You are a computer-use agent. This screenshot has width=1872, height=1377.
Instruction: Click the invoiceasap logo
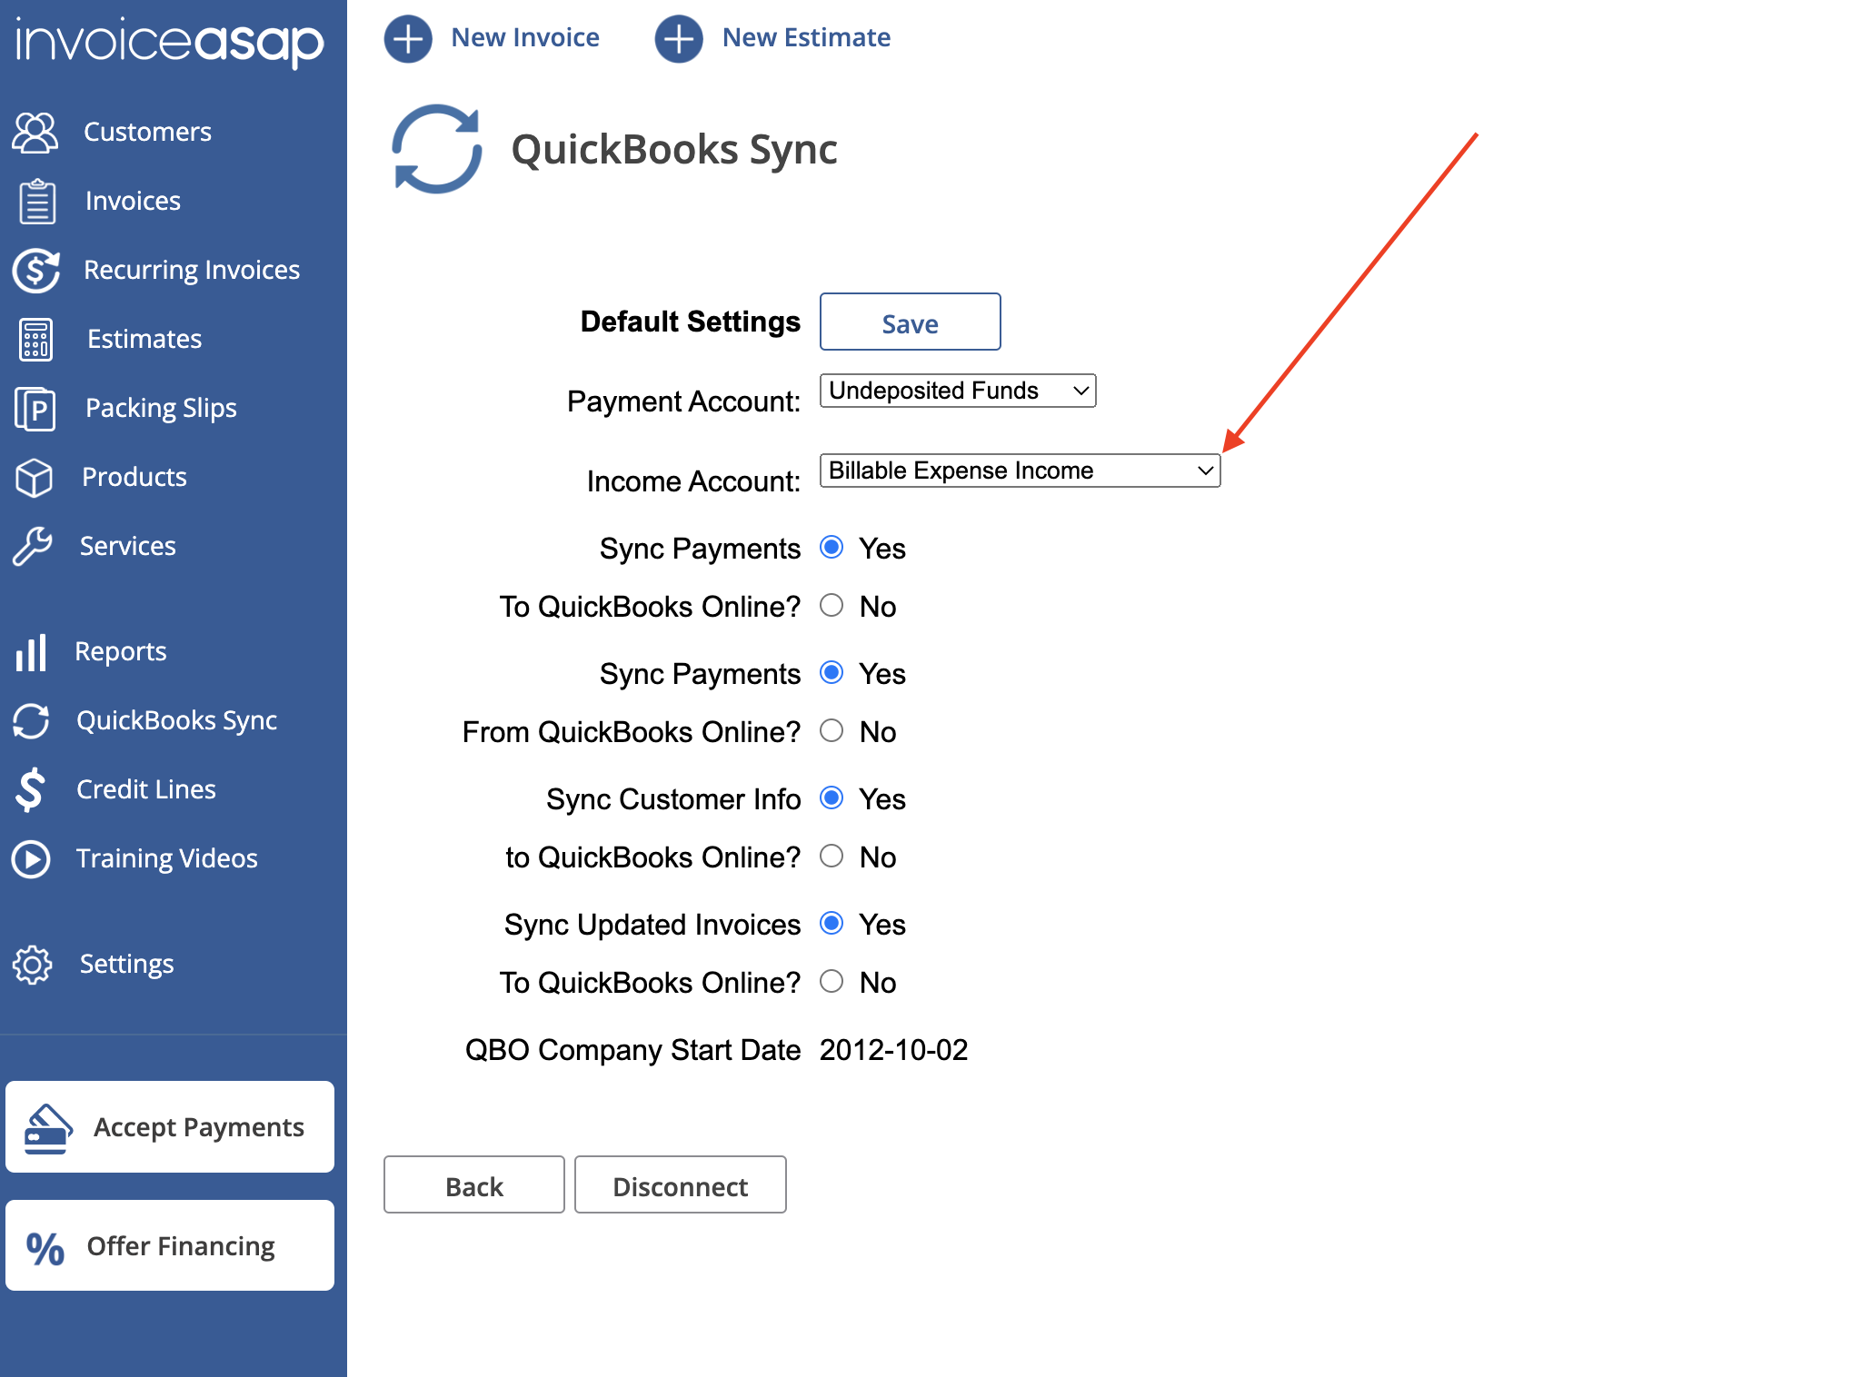coord(170,42)
